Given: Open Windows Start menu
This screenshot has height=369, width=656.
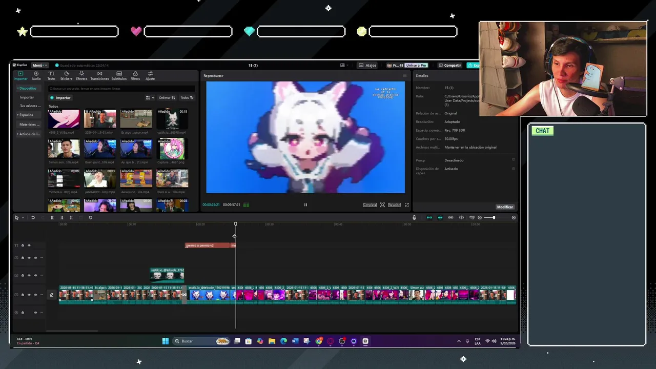Looking at the screenshot, I should 166,341.
